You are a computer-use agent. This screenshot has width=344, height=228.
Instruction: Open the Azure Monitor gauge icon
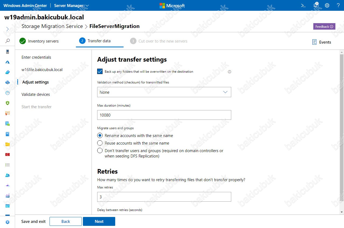coord(8,93)
